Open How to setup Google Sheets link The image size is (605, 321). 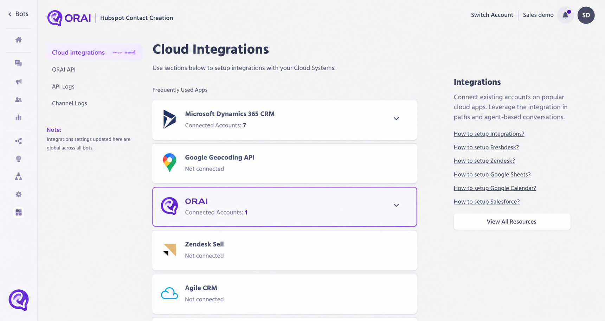[492, 175]
